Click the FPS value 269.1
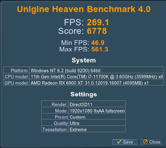Screen dimensions: 166x148 pyautogui.click(x=98, y=23)
